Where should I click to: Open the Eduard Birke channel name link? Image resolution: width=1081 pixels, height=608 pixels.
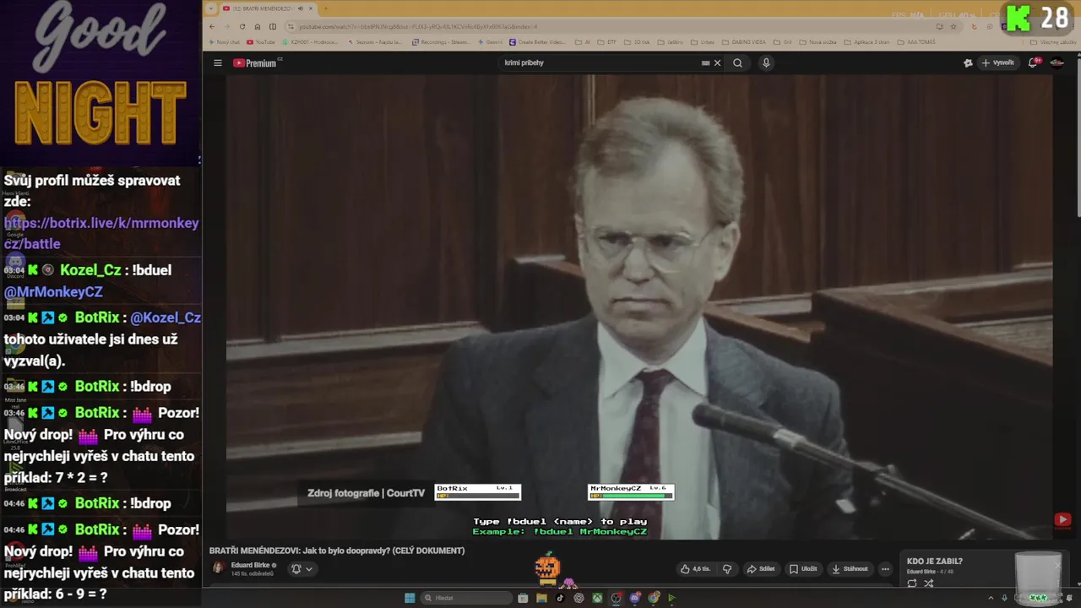pyautogui.click(x=251, y=565)
